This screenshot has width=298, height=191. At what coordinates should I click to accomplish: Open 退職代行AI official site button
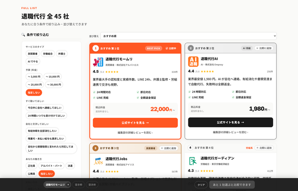pos(231,122)
